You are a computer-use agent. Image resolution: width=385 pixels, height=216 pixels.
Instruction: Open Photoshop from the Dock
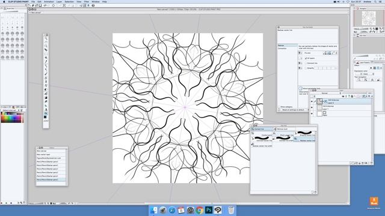[209, 210]
